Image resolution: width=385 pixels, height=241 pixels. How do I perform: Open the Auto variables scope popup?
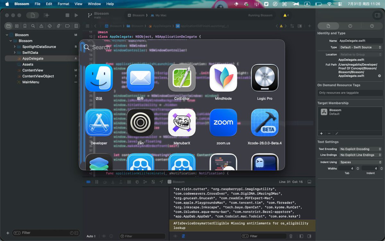tap(91, 236)
